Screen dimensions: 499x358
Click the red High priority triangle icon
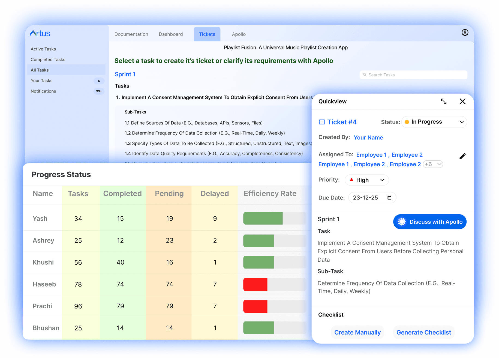pos(351,180)
